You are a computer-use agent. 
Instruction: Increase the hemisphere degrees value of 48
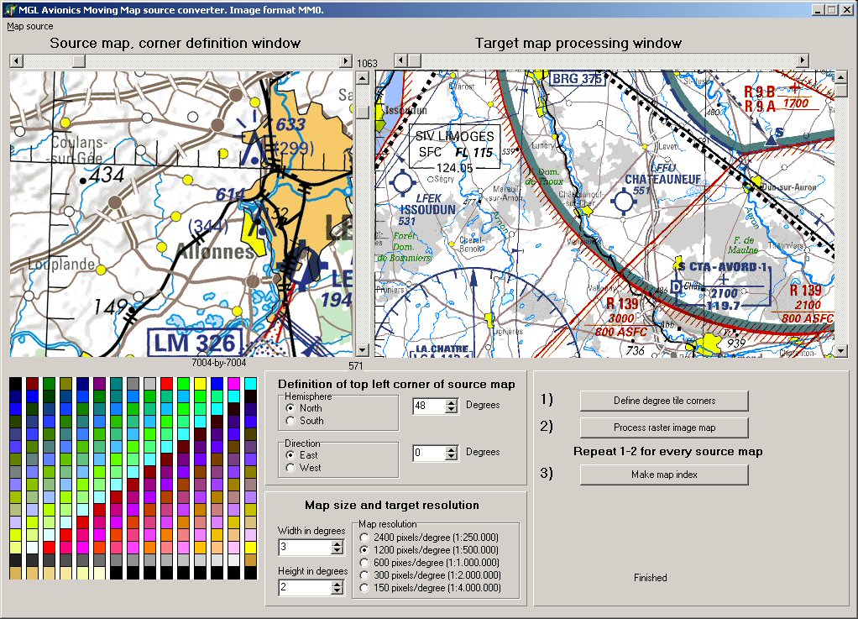452,403
